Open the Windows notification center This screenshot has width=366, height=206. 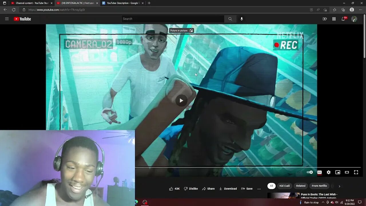point(360,202)
